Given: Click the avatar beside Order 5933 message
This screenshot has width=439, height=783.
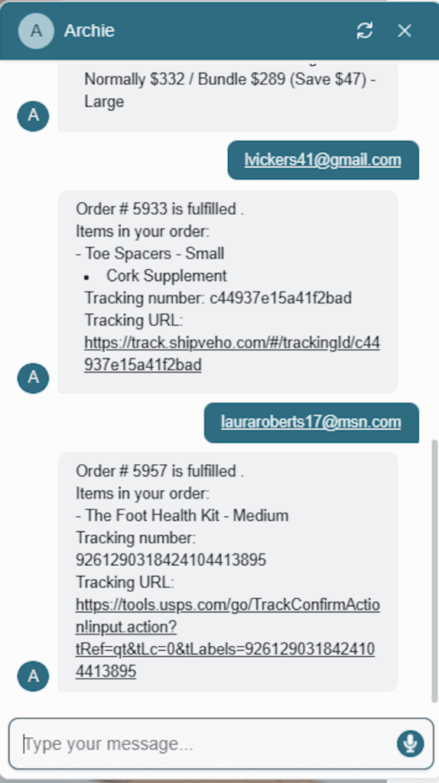Looking at the screenshot, I should 33,378.
